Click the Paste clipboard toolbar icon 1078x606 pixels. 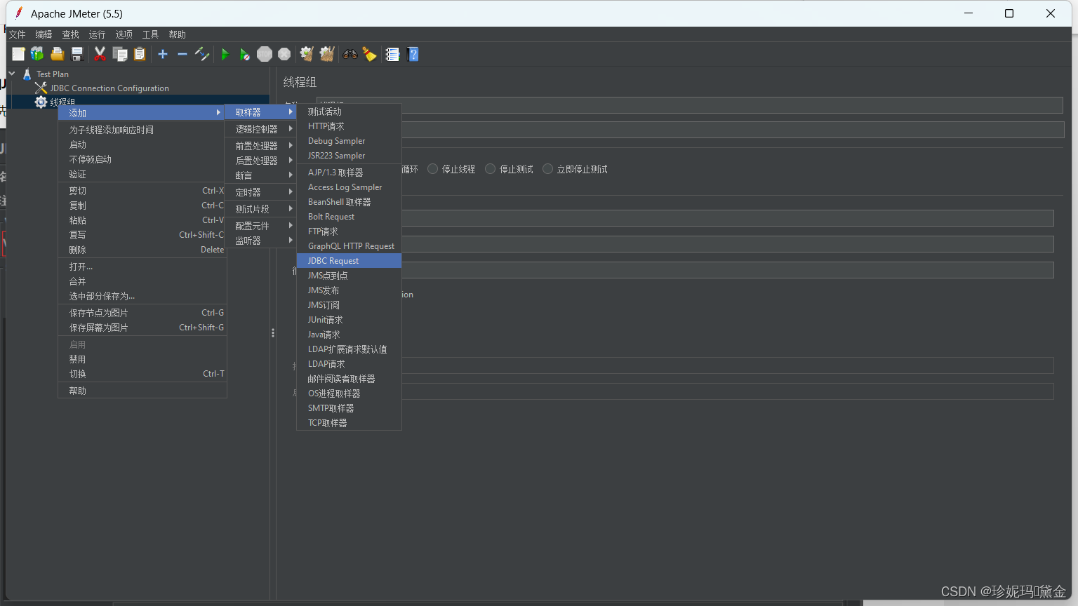140,54
